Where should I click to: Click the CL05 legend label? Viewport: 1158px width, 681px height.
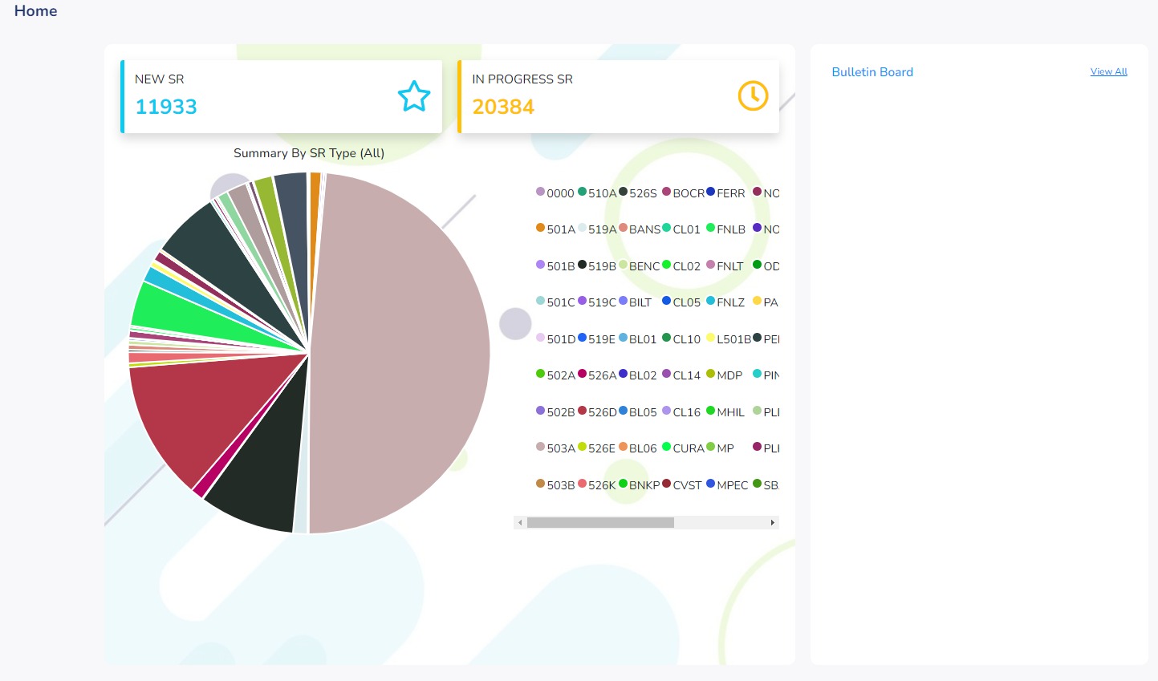coord(687,302)
